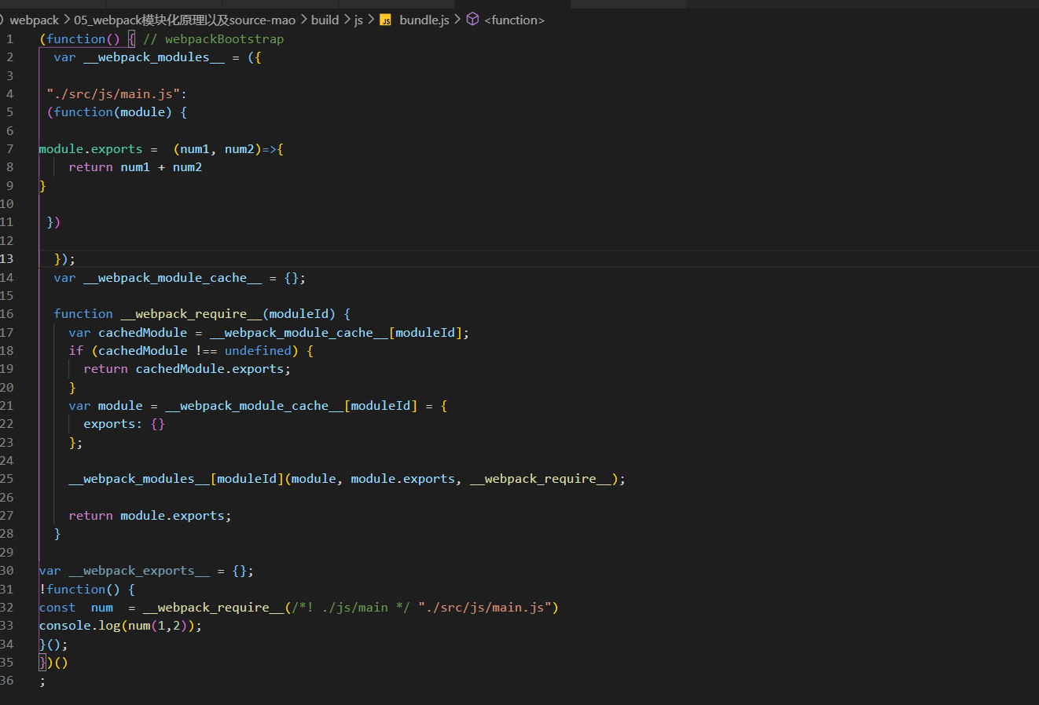Click the closing '})()' on line 35

coord(53,663)
